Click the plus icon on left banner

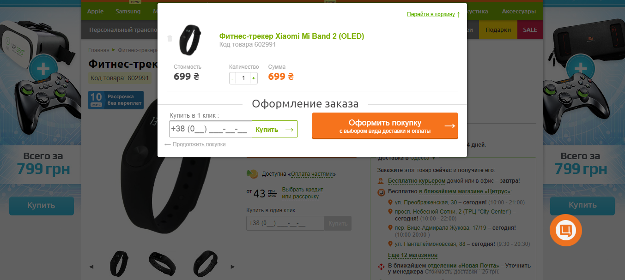43,69
